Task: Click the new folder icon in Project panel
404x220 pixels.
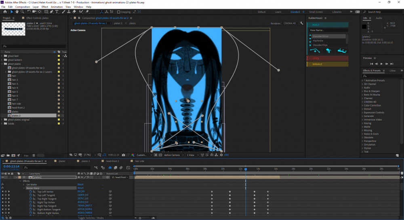Action: pyautogui.click(x=8, y=156)
